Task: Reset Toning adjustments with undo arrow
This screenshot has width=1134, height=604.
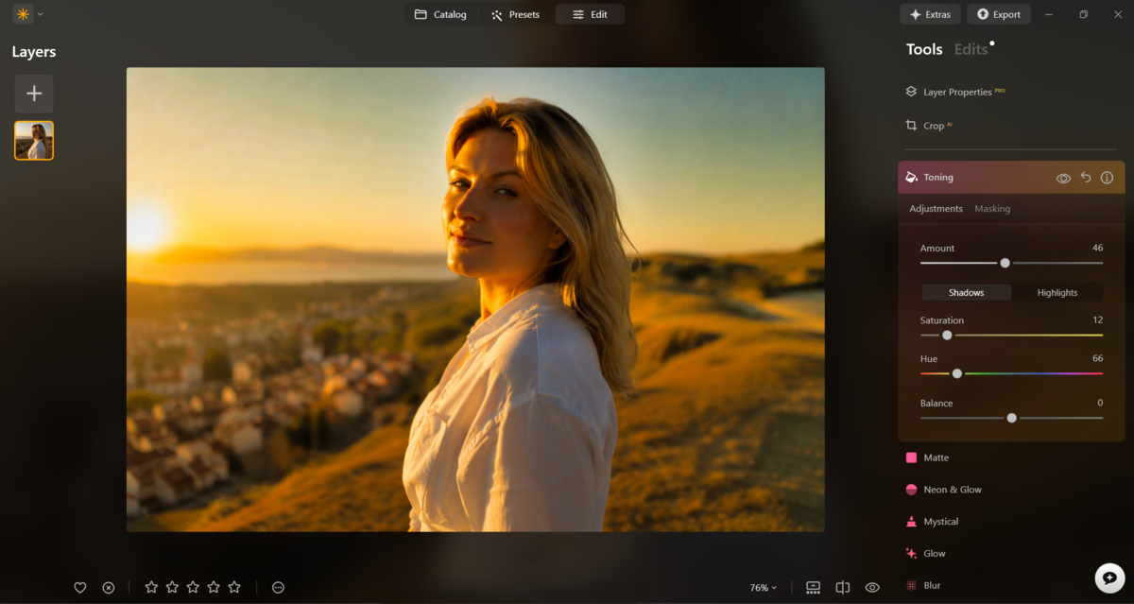Action: click(x=1086, y=178)
